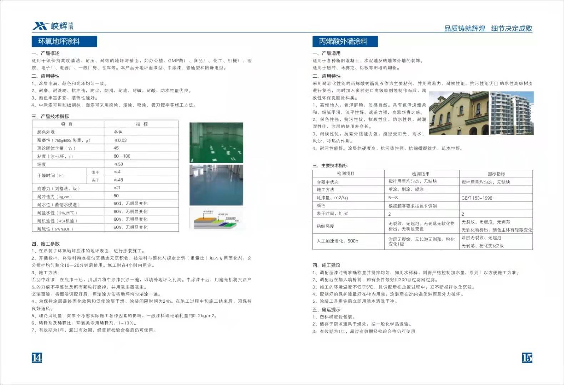Open the blue epoxy floor photo
Screen dimensions: 564x385
click(x=216, y=185)
